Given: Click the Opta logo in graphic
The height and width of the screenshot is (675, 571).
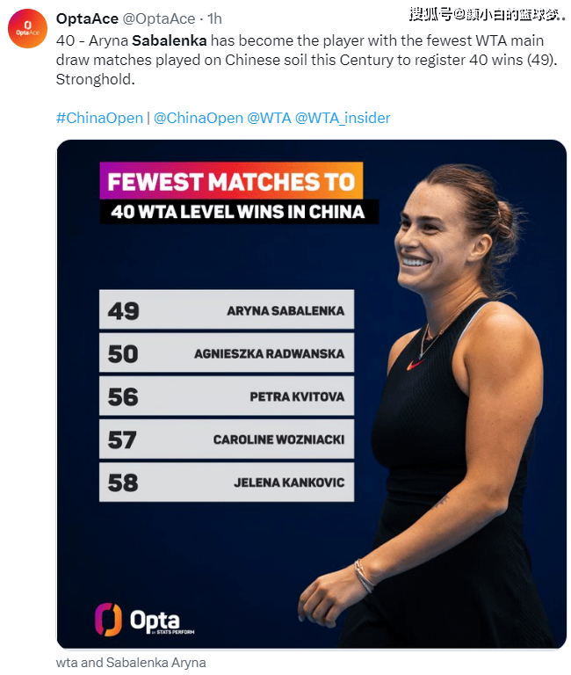Looking at the screenshot, I should tap(144, 620).
